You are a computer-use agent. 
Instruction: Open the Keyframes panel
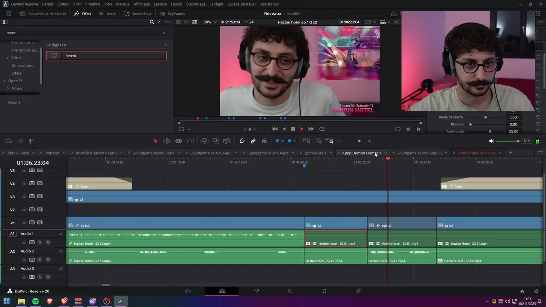172,14
